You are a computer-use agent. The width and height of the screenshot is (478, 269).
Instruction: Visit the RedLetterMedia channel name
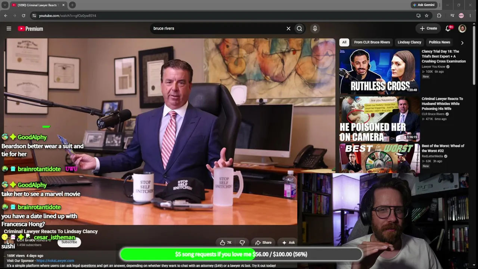[432, 156]
